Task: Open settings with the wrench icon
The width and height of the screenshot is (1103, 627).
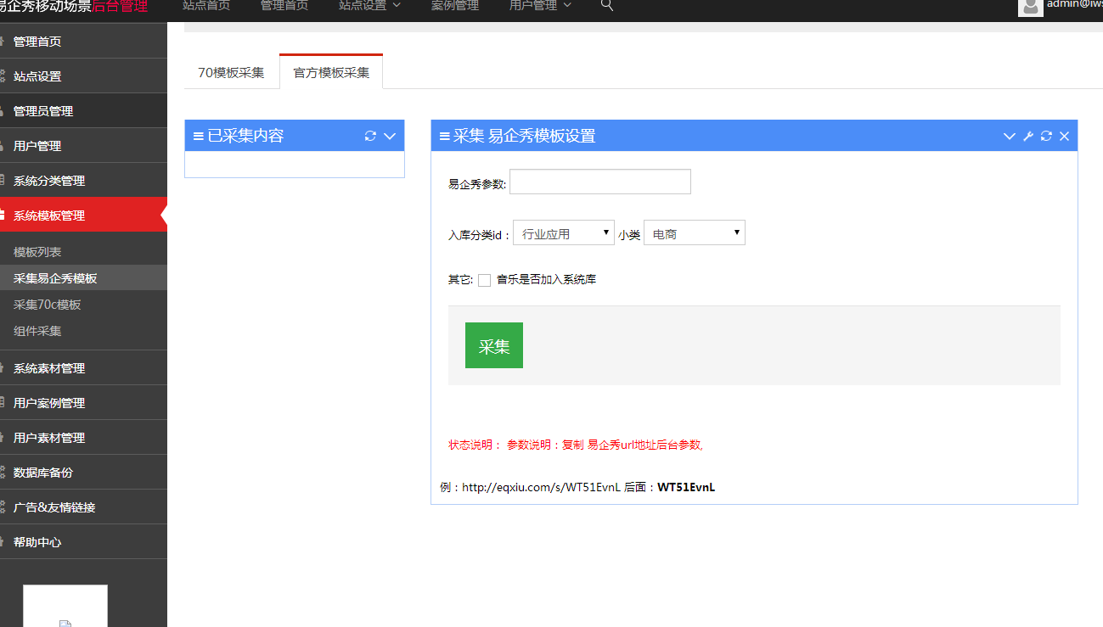Action: [1027, 136]
